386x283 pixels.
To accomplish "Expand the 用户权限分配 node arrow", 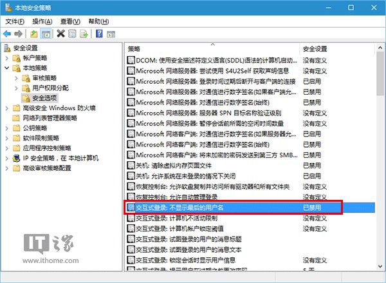I will point(16,88).
